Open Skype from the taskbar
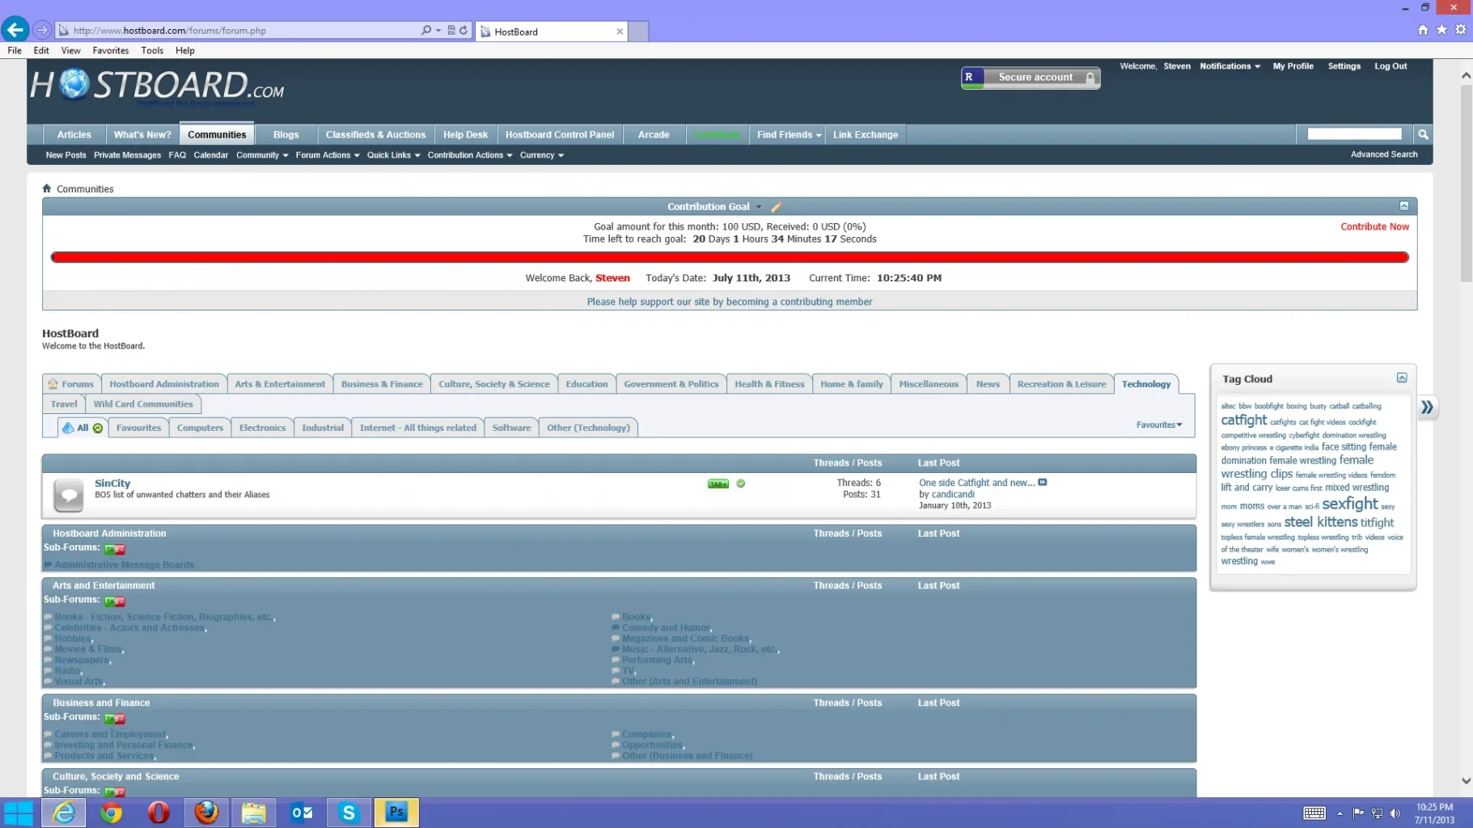 pyautogui.click(x=349, y=813)
